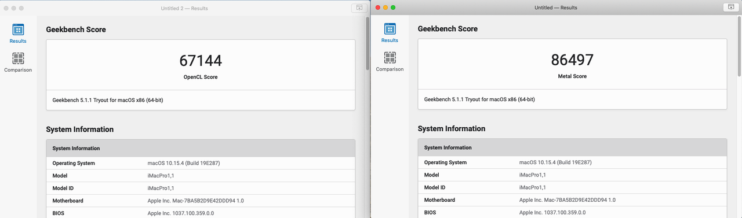Viewport: 742px width, 218px height.
Task: Click macOS 10.15.4 value in Metal window
Action: click(555, 162)
